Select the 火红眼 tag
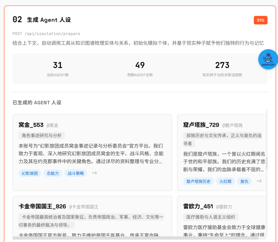The width and height of the screenshot is (278, 242). tap(225, 181)
